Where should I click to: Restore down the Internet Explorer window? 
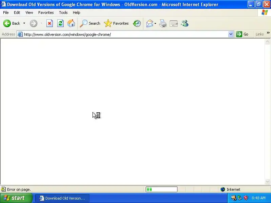point(259,4)
